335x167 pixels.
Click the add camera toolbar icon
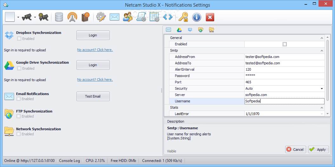pyautogui.click(x=43, y=17)
